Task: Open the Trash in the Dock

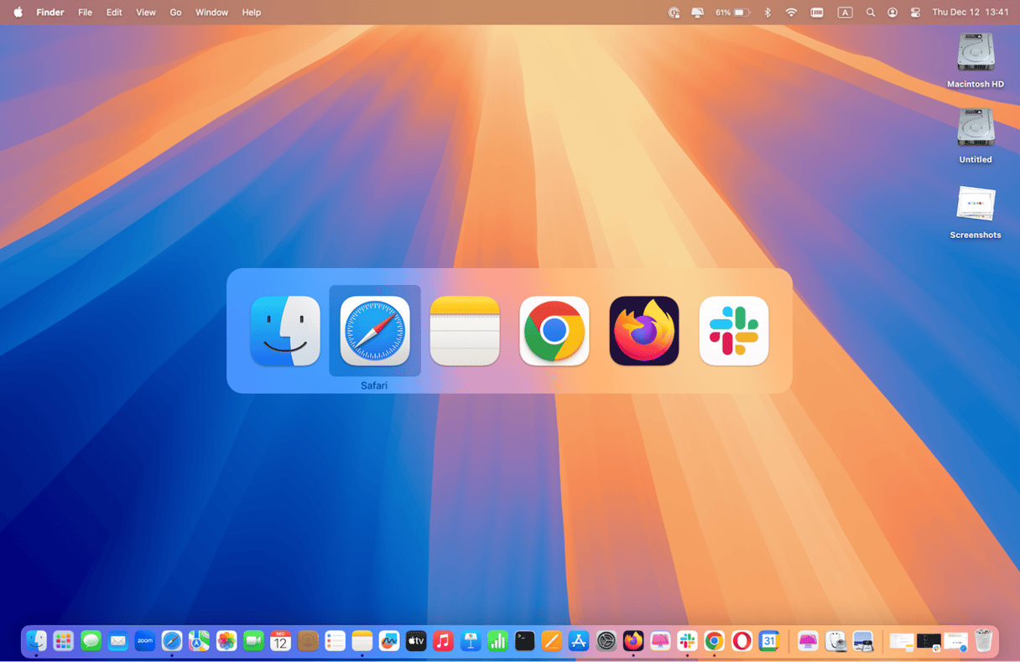Action: tap(983, 641)
